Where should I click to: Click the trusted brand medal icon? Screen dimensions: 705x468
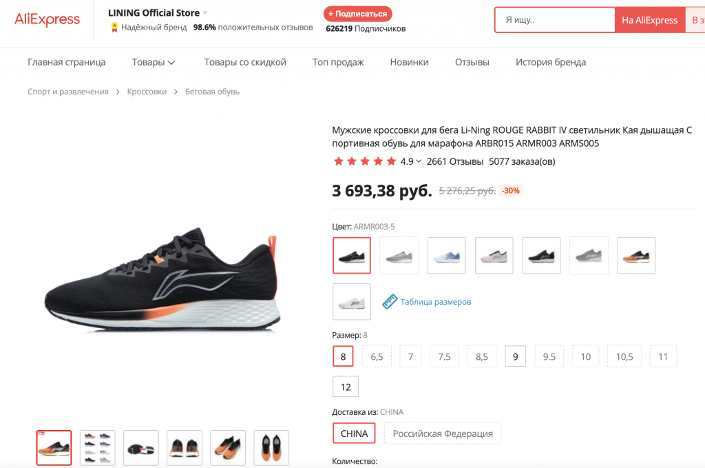[x=114, y=28]
